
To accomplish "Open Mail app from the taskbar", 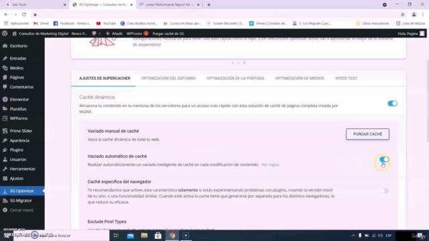I will click(x=131, y=235).
